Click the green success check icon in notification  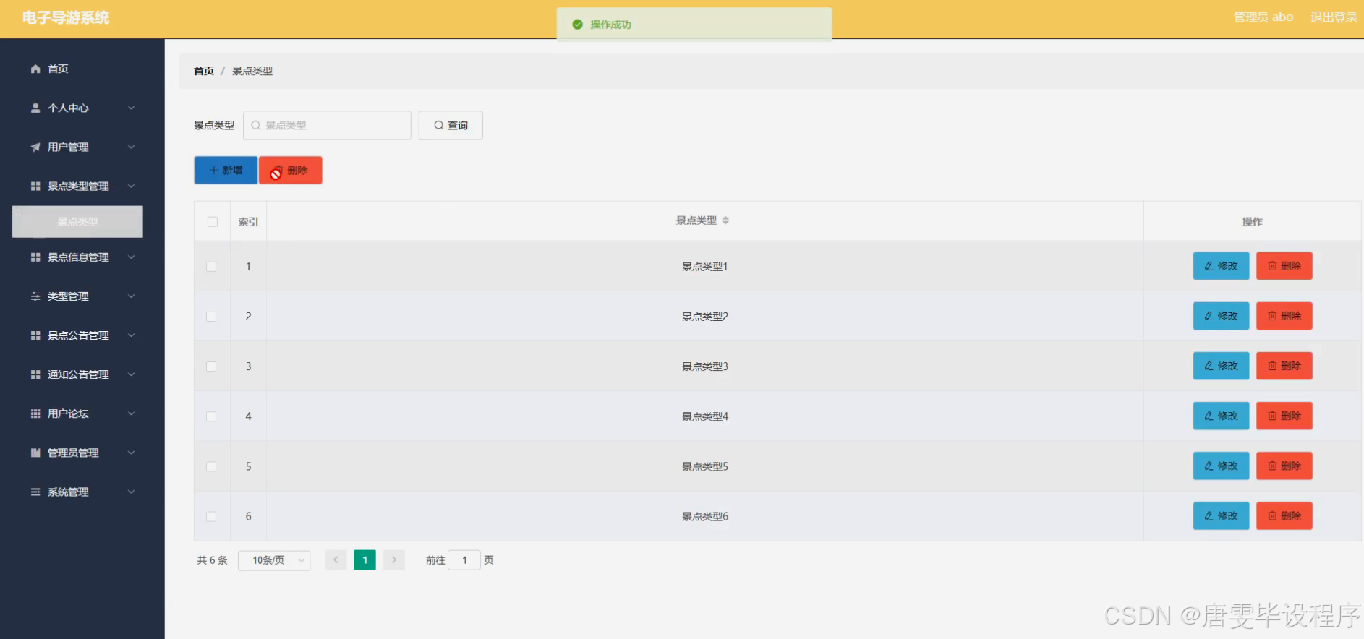tap(577, 25)
